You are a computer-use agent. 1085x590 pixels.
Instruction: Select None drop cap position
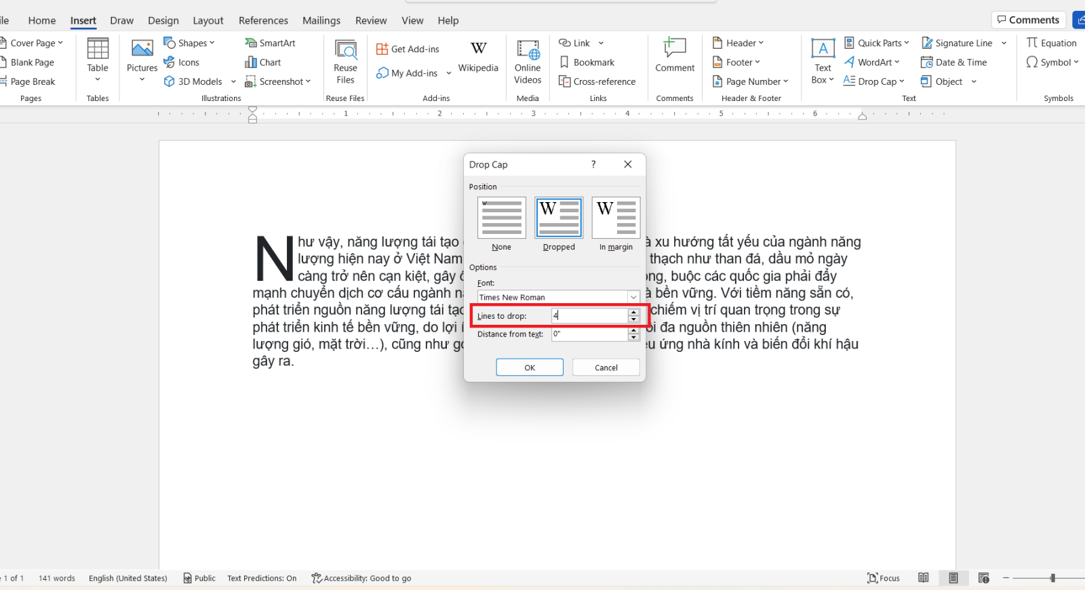point(502,224)
